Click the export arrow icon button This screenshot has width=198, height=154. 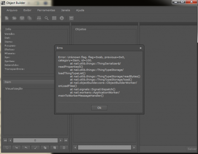[x=26, y=147]
